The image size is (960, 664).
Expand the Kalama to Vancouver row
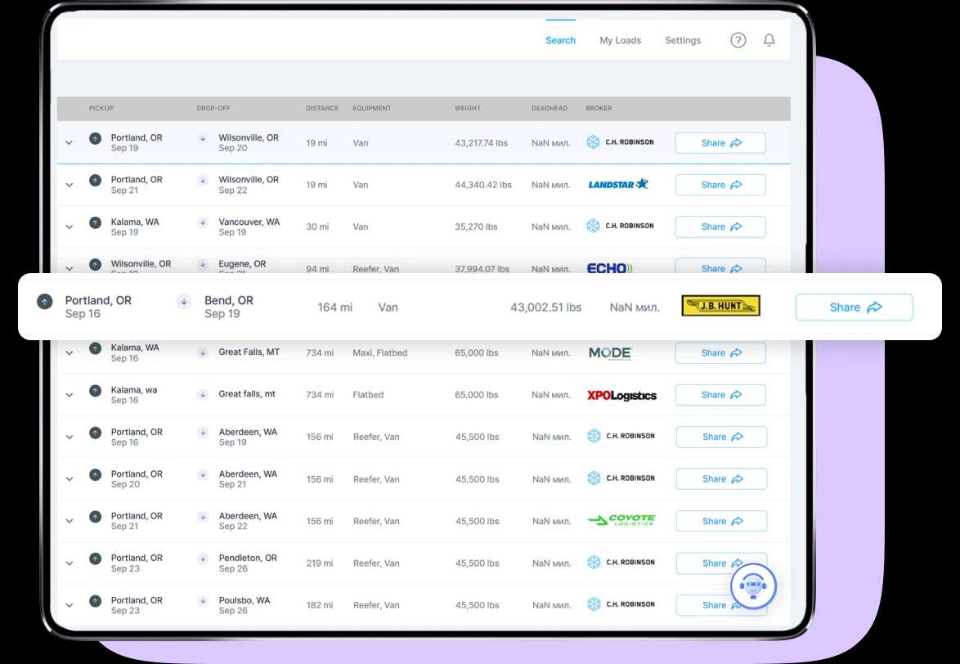click(x=70, y=227)
